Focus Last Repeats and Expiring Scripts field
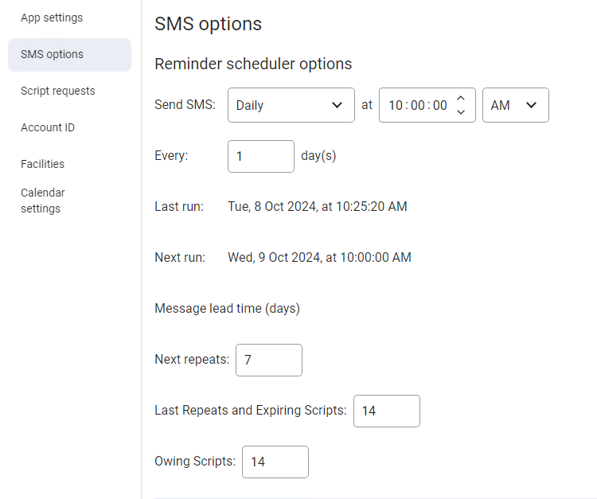The width and height of the screenshot is (597, 499). 386,411
